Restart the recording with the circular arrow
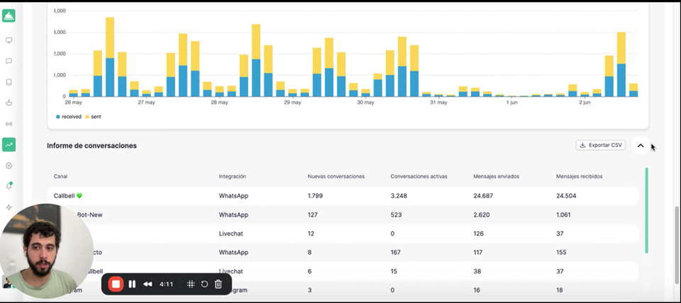This screenshot has height=303, width=681. pos(204,284)
